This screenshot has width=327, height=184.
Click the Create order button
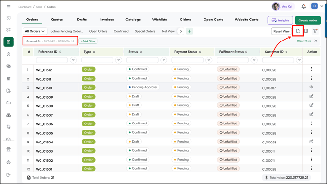click(307, 20)
